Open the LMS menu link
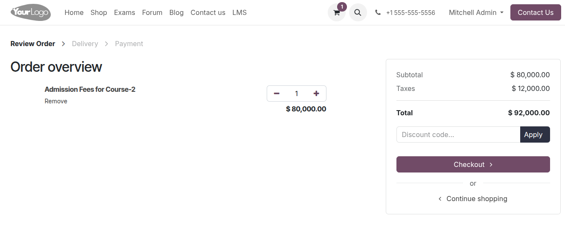The image size is (565, 228). click(239, 13)
